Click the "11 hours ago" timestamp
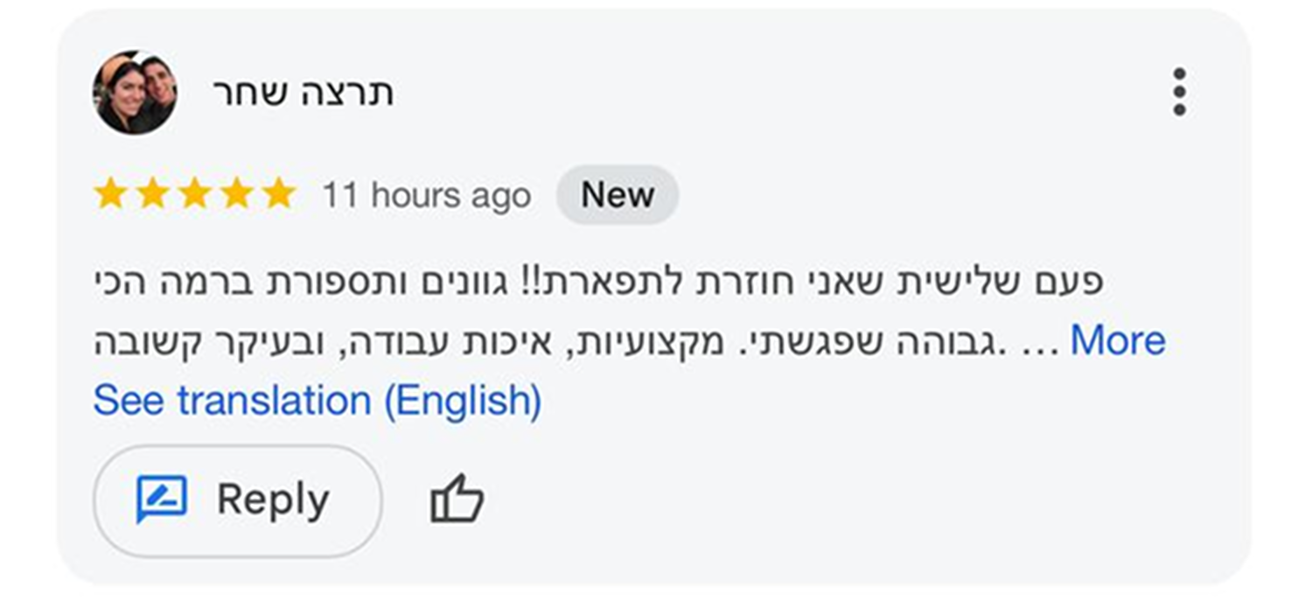The width and height of the screenshot is (1291, 602). click(426, 195)
